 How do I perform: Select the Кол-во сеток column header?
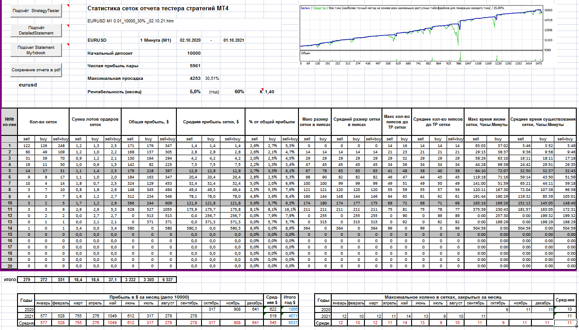pos(44,122)
